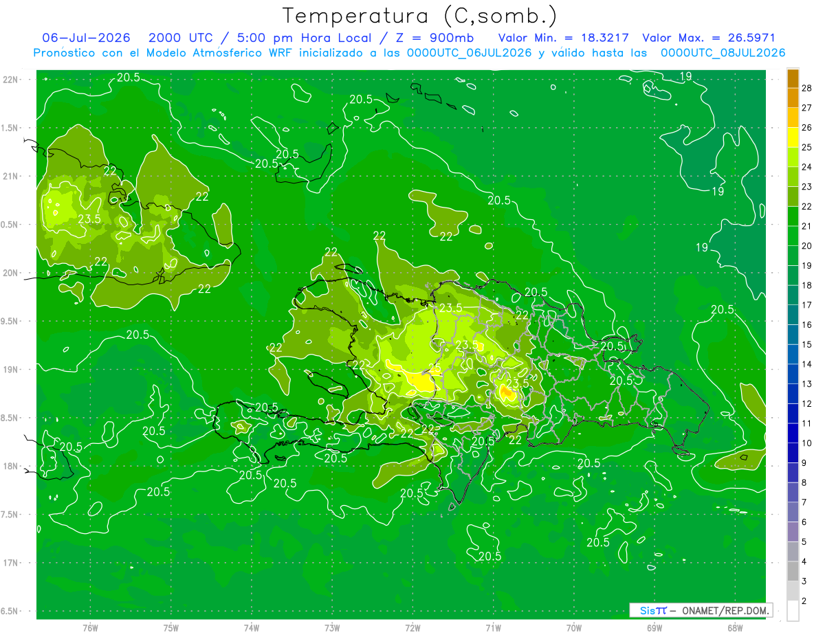Click the "0000UTC_06JUL2026" initialization time
Image resolution: width=825 pixels, height=637 pixels.
tap(469, 53)
